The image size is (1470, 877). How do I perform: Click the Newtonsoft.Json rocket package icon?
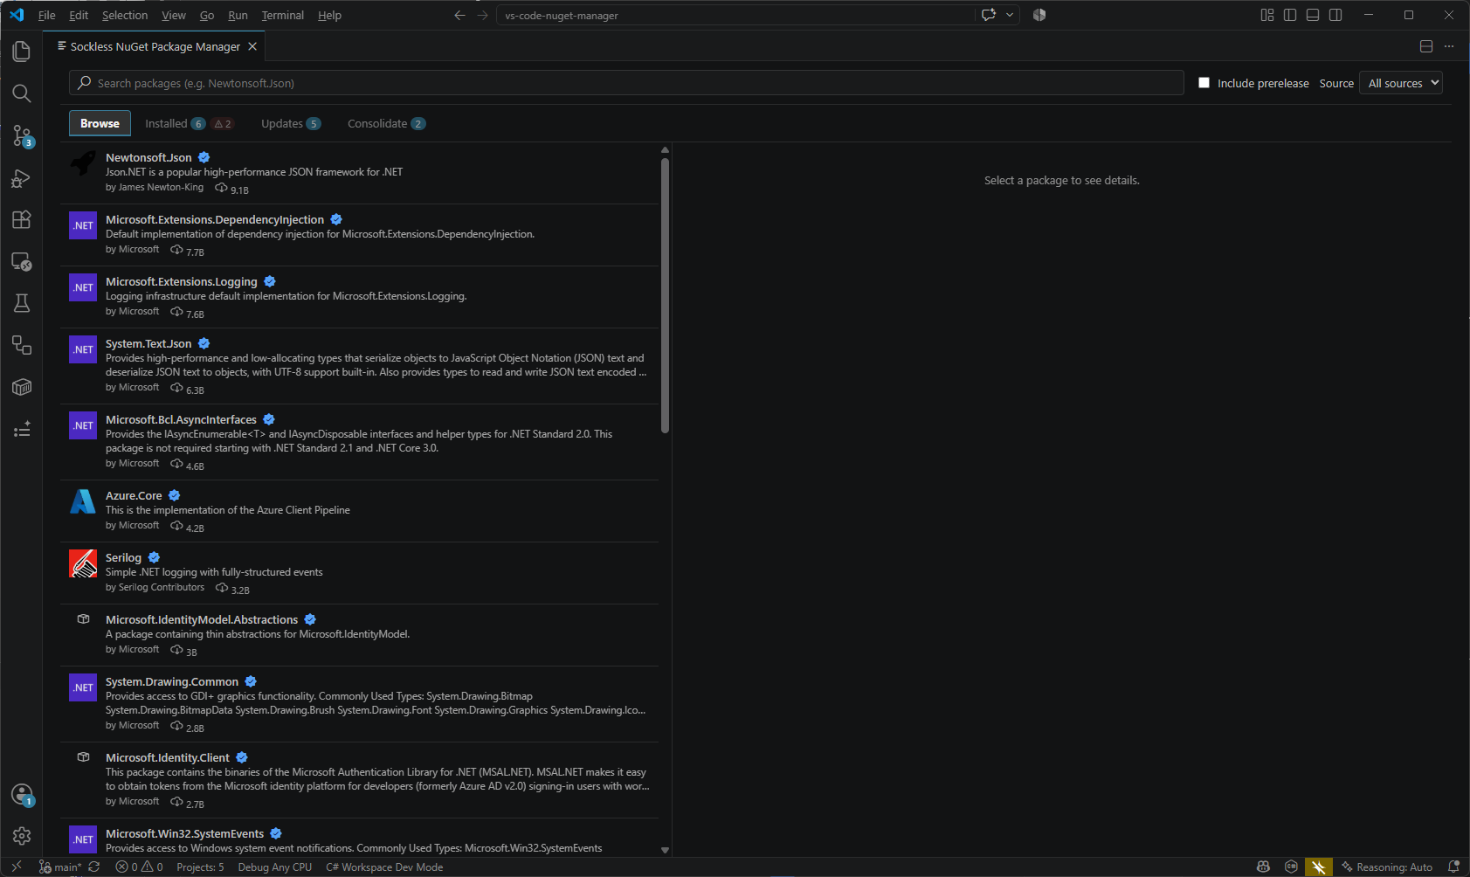click(x=83, y=163)
